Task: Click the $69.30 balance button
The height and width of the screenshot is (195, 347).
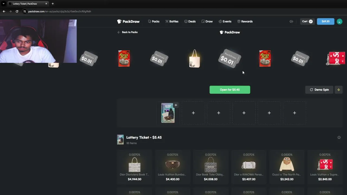Action: pos(326,21)
